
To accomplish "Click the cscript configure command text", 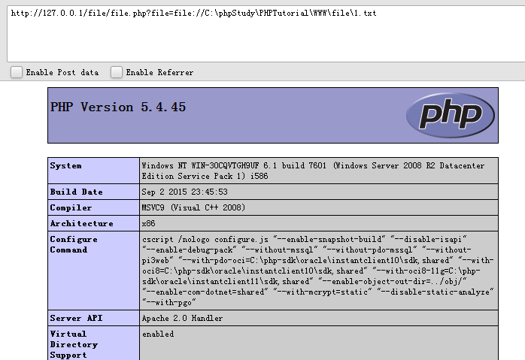I will pyautogui.click(x=317, y=271).
